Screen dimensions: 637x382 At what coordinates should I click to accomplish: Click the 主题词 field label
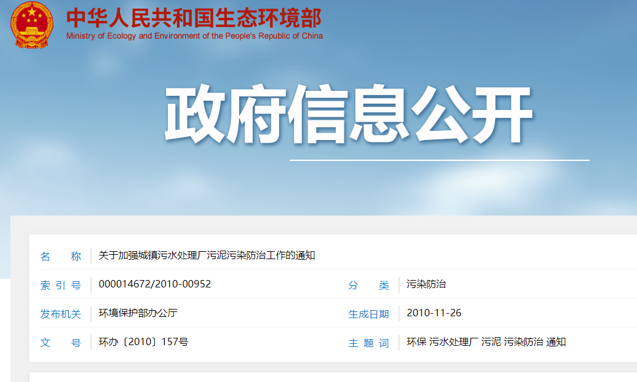368,343
